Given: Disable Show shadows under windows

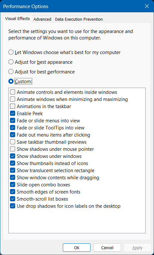Looking at the screenshot, I should click(x=13, y=156).
